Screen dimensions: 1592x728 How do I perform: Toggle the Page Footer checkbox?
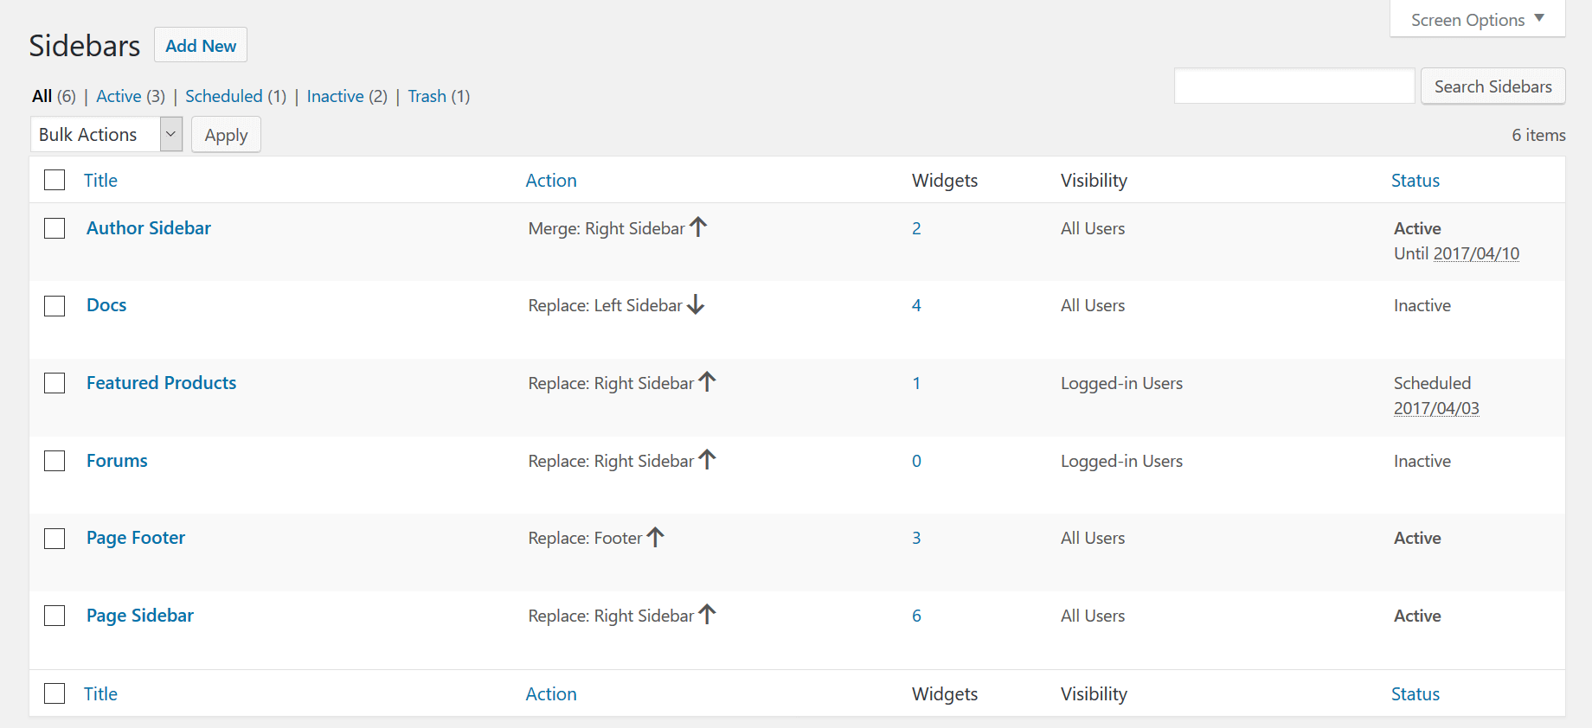(x=55, y=539)
